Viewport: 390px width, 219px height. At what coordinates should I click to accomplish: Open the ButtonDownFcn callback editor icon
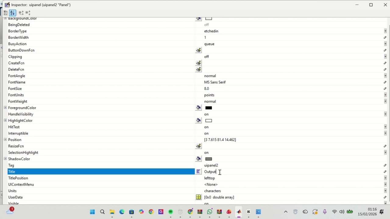(198, 50)
